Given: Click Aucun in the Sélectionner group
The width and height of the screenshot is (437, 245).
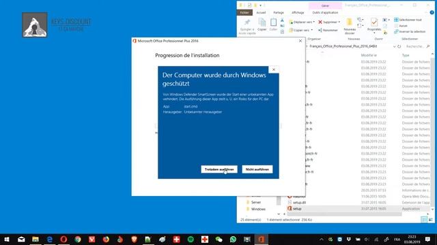Looking at the screenshot, I should pyautogui.click(x=401, y=26).
